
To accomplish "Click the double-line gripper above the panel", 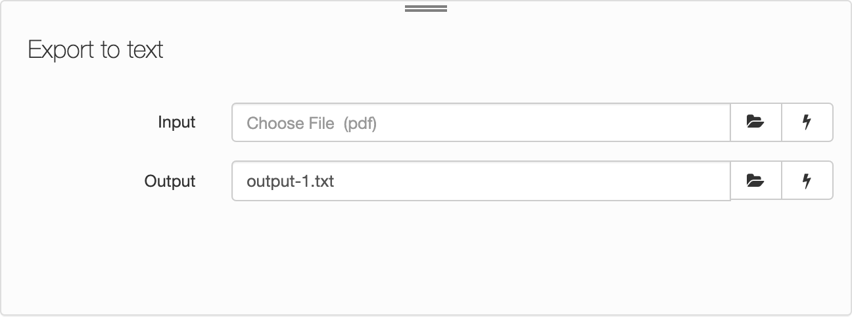I will tap(426, 9).
